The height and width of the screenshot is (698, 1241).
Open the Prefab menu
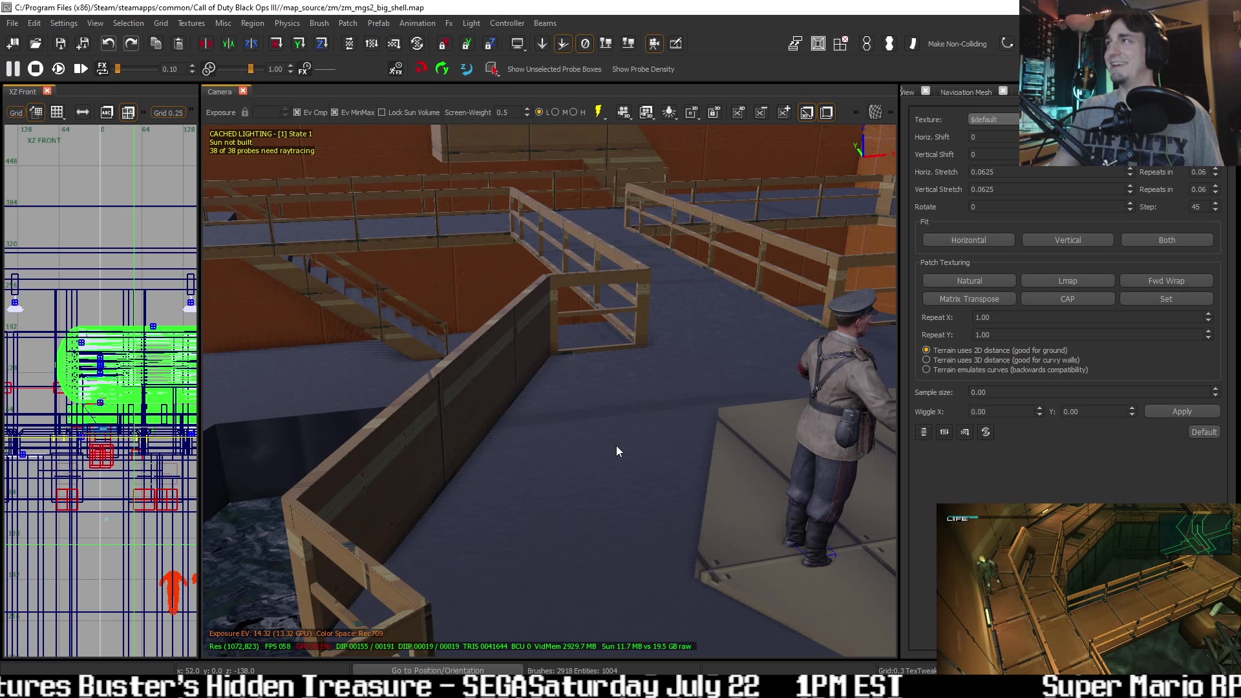point(378,23)
